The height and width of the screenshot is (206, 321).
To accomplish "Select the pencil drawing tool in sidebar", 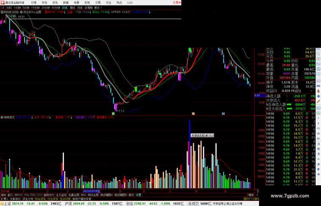I will click(x=318, y=102).
